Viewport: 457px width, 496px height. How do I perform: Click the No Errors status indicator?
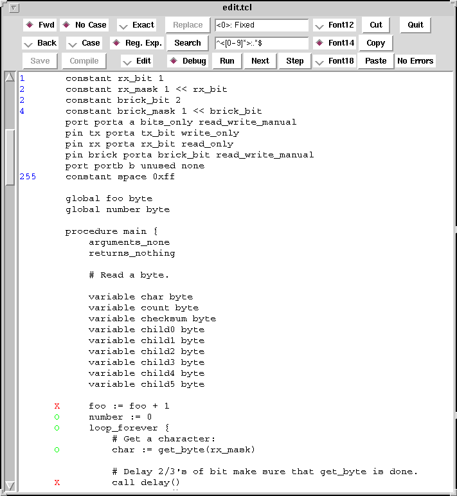point(415,61)
